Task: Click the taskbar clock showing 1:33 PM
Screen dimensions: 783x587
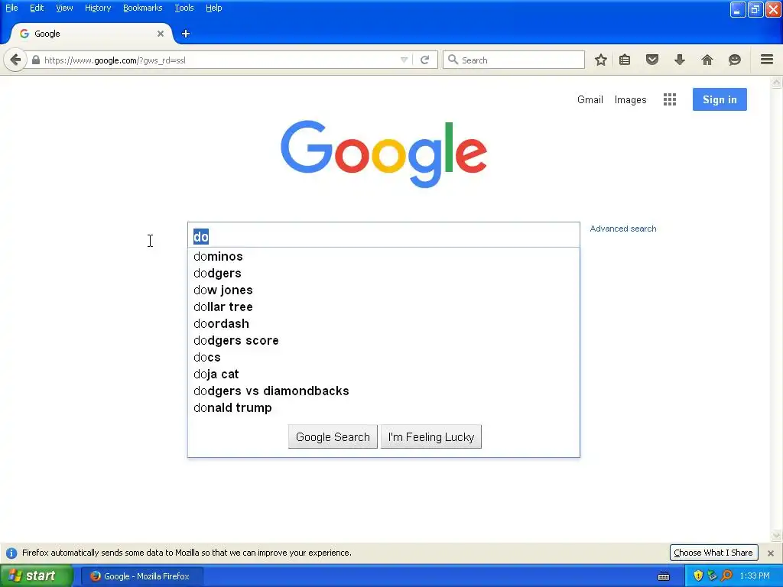Action: (755, 576)
